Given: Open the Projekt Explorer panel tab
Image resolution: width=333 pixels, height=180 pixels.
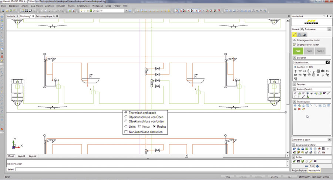Looking at the screenshot, I should [299, 170].
